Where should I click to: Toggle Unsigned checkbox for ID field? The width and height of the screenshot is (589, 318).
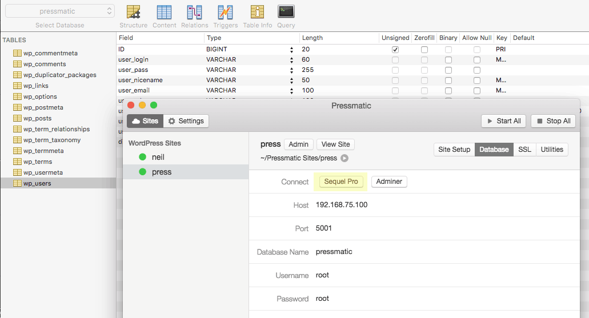coord(395,50)
